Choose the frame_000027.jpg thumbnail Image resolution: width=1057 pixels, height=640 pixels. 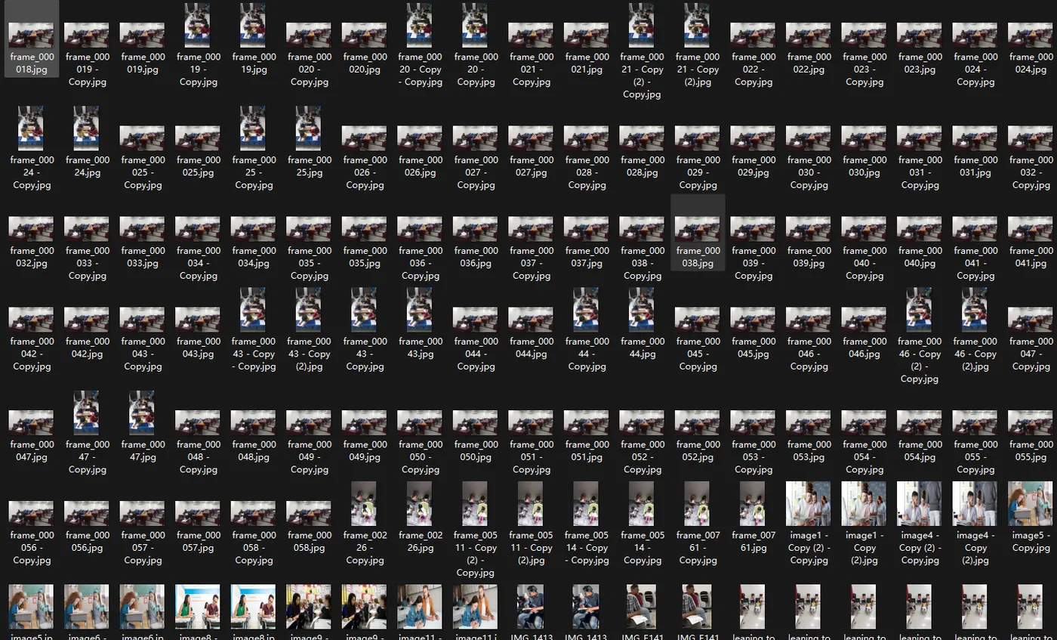531,138
